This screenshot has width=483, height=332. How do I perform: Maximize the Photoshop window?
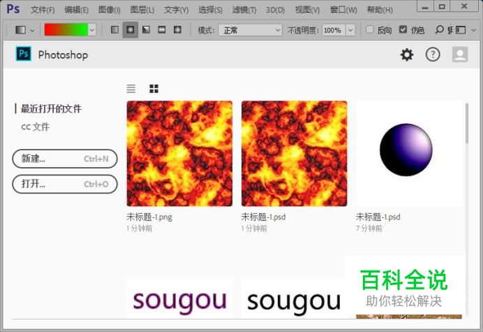(x=442, y=6)
